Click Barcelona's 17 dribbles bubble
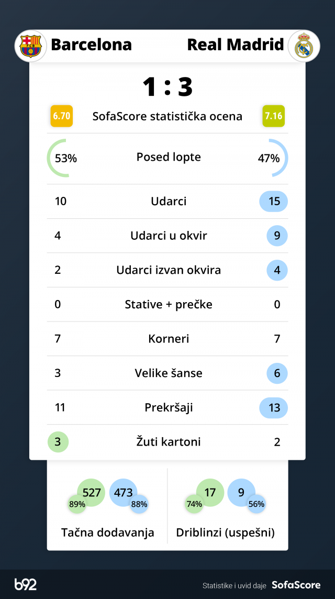Screen dimensions: 335x599 [210, 493]
